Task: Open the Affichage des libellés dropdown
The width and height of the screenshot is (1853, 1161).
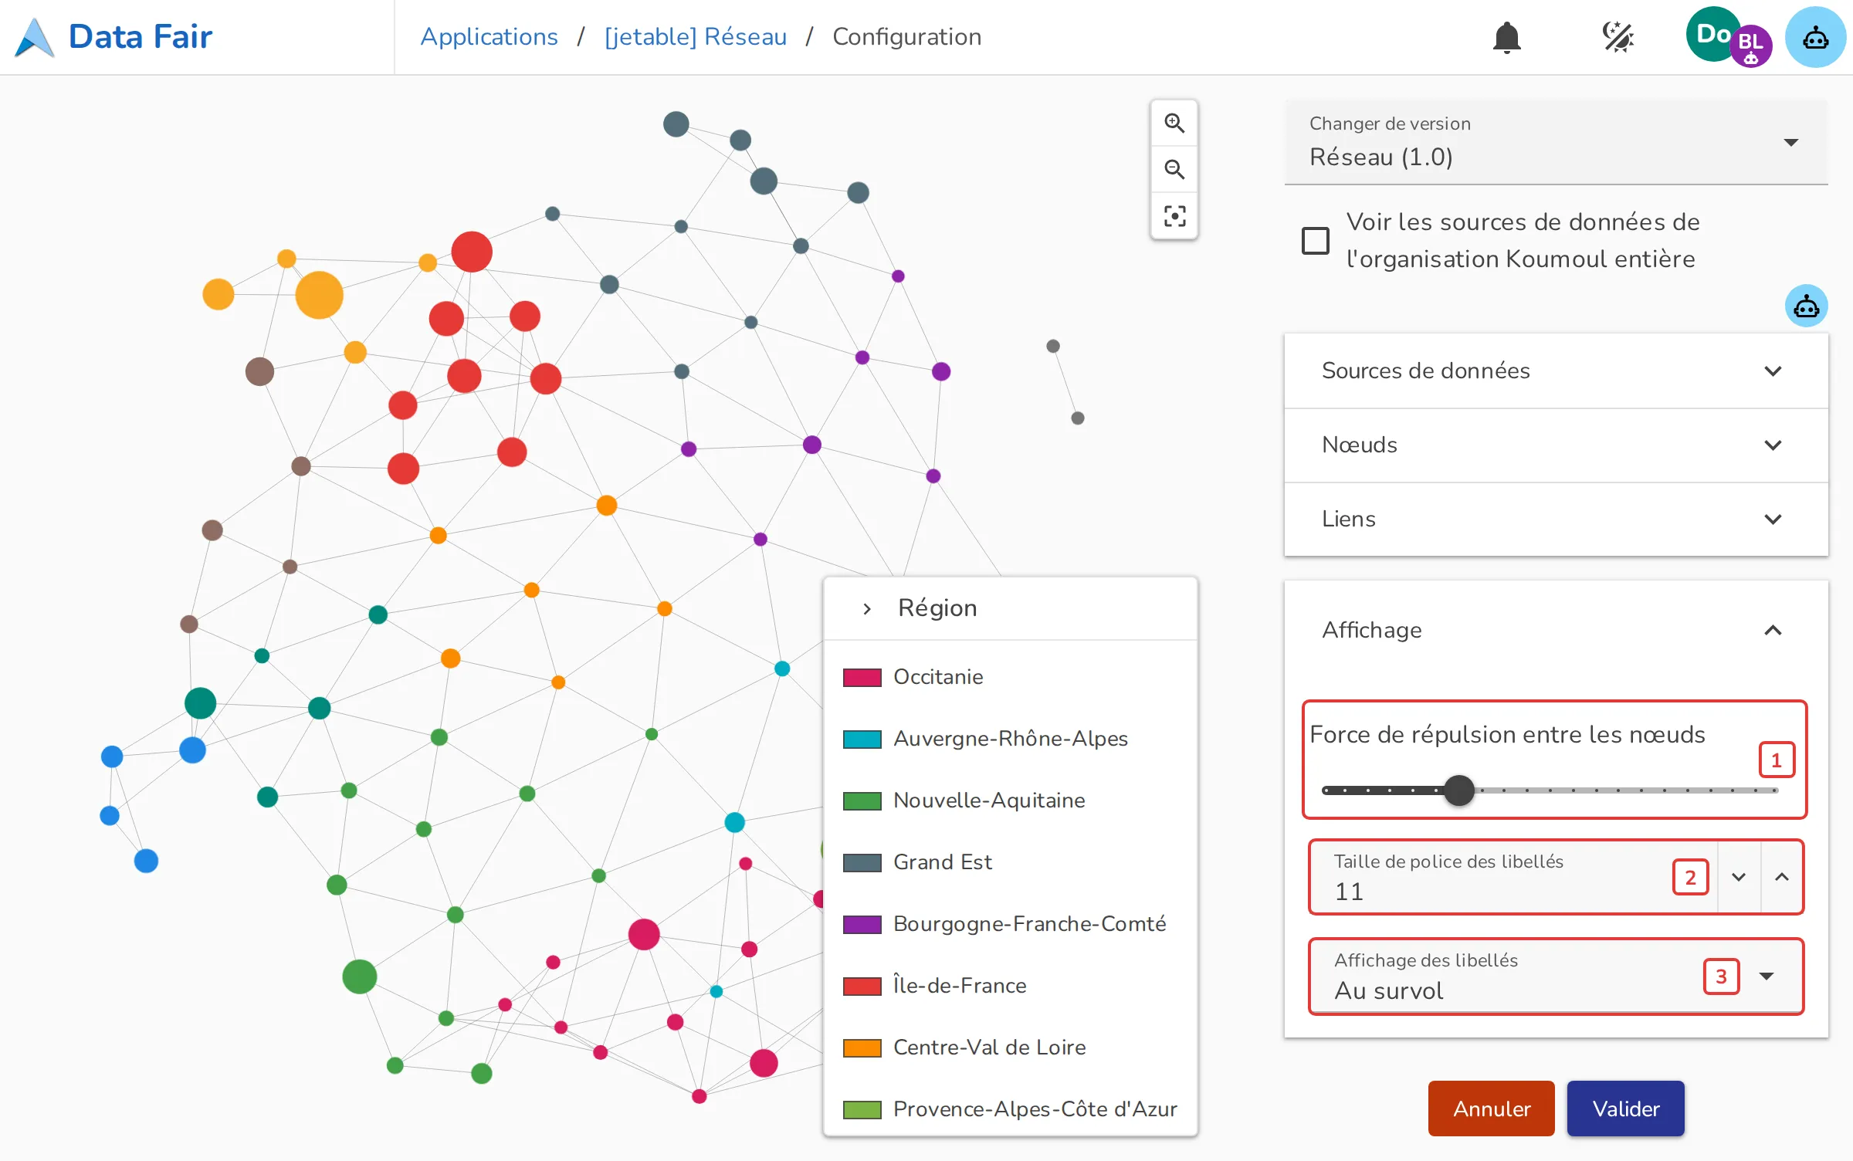Action: (x=1556, y=977)
